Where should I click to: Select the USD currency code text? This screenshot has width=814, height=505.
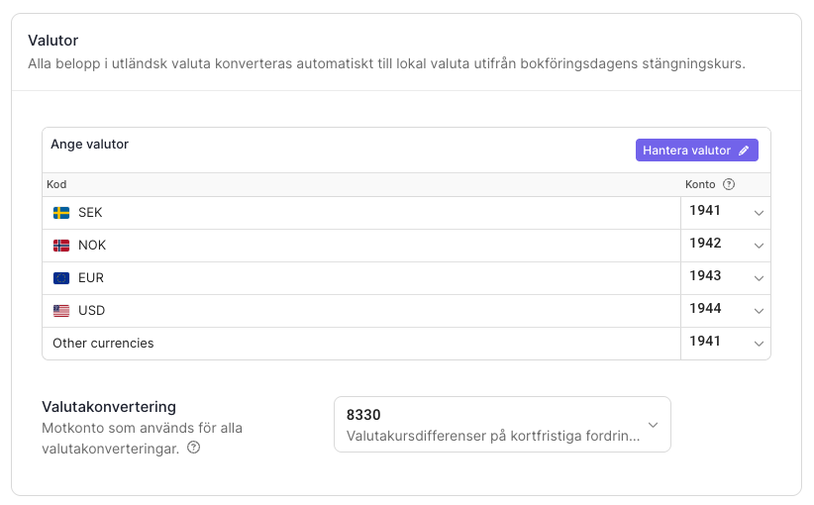[92, 310]
